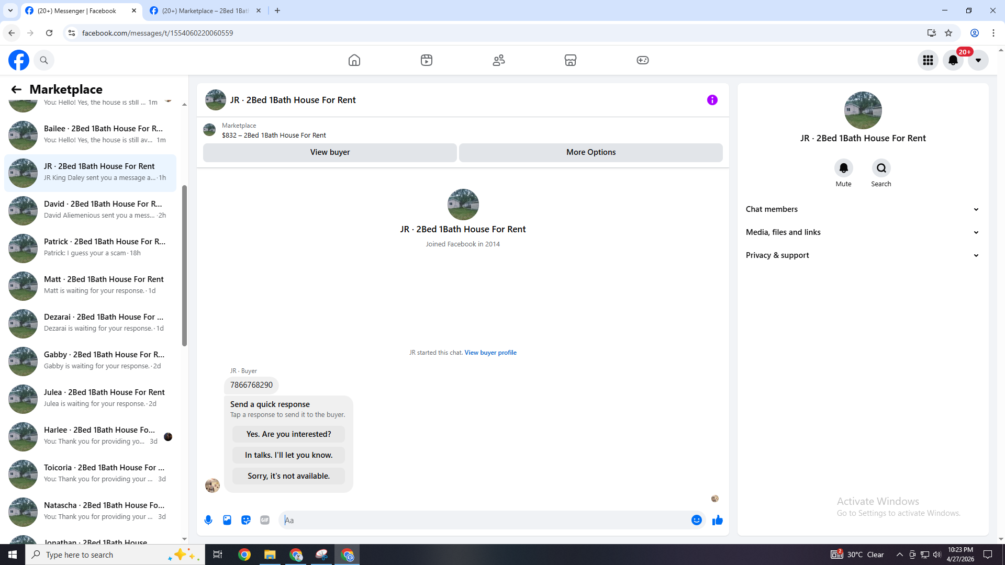Image resolution: width=1005 pixels, height=565 pixels.
Task: Open Julea's conversation in the list
Action: [90, 399]
